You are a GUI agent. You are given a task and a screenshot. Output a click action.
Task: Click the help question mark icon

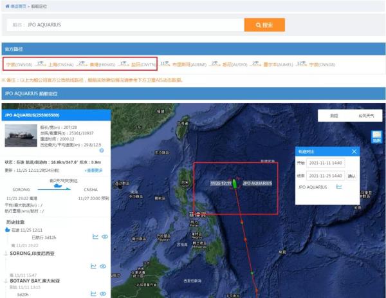pos(102,151)
